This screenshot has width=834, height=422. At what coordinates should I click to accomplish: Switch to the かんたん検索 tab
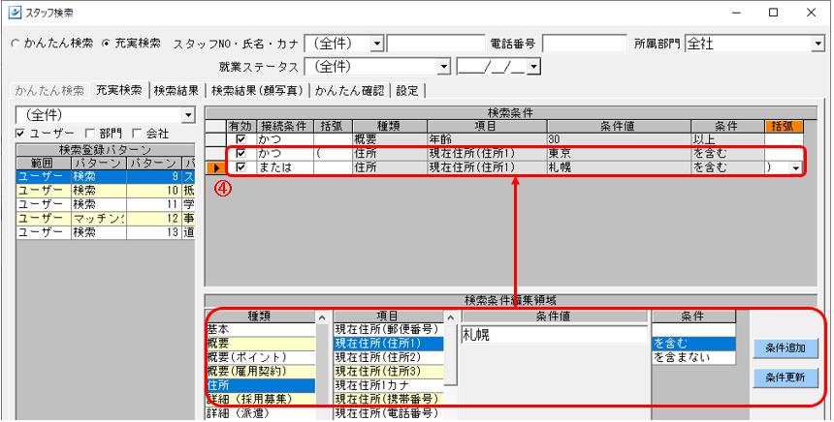tap(49, 90)
